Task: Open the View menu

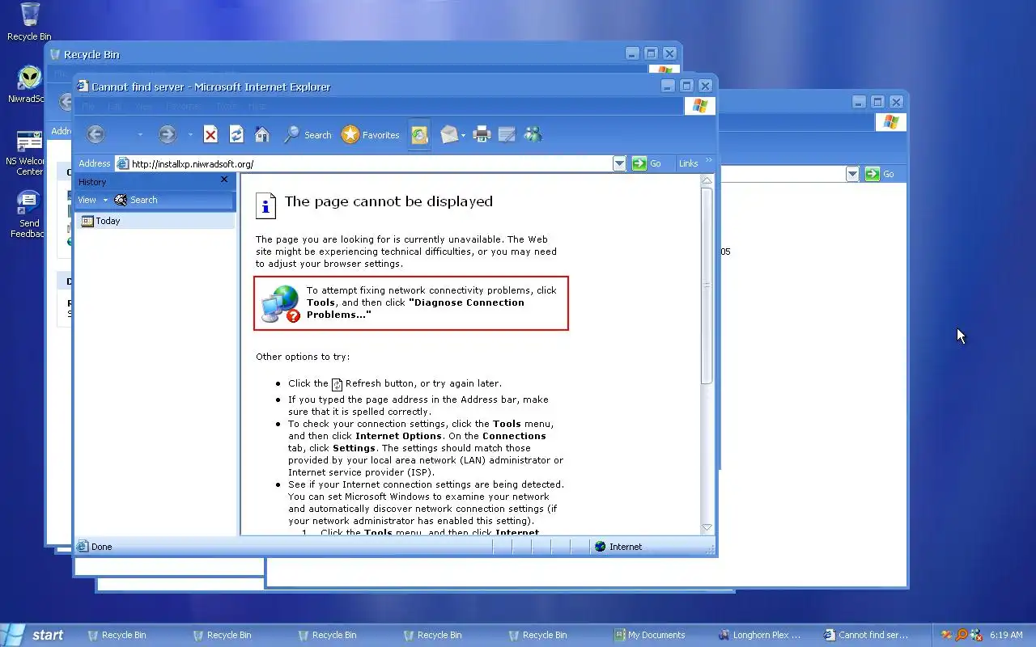Action: [x=144, y=106]
